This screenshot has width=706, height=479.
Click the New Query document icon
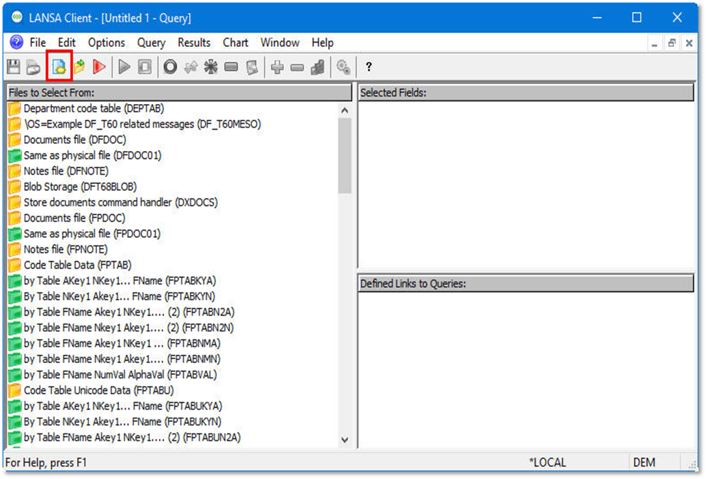59,67
